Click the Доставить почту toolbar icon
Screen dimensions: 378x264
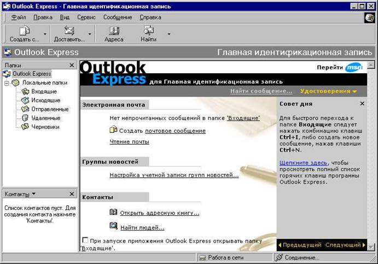click(x=69, y=31)
